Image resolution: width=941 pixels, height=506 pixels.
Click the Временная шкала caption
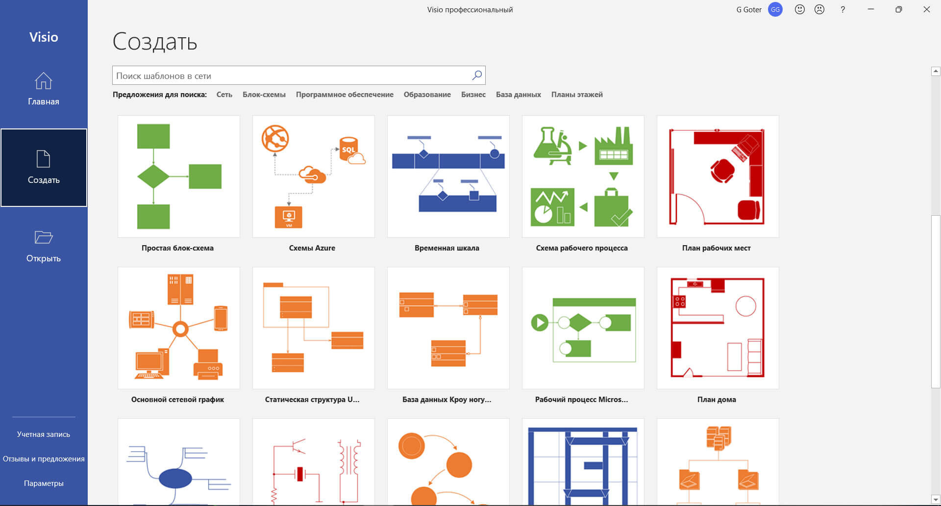click(x=447, y=248)
